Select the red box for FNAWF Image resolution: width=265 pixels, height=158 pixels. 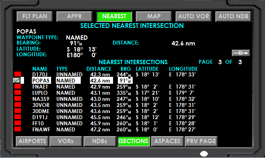(17, 129)
